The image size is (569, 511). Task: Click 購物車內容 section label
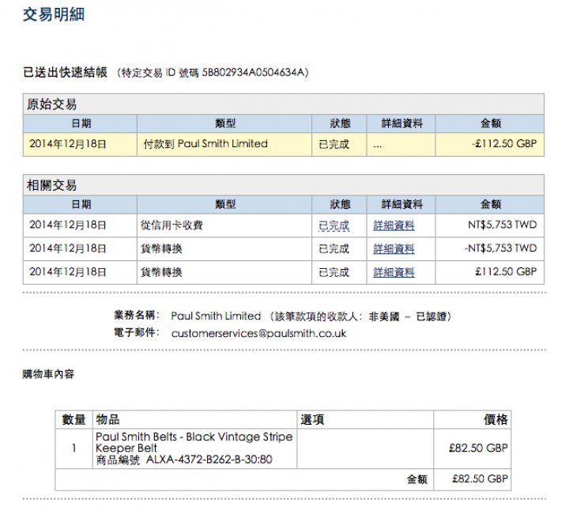[x=48, y=374]
